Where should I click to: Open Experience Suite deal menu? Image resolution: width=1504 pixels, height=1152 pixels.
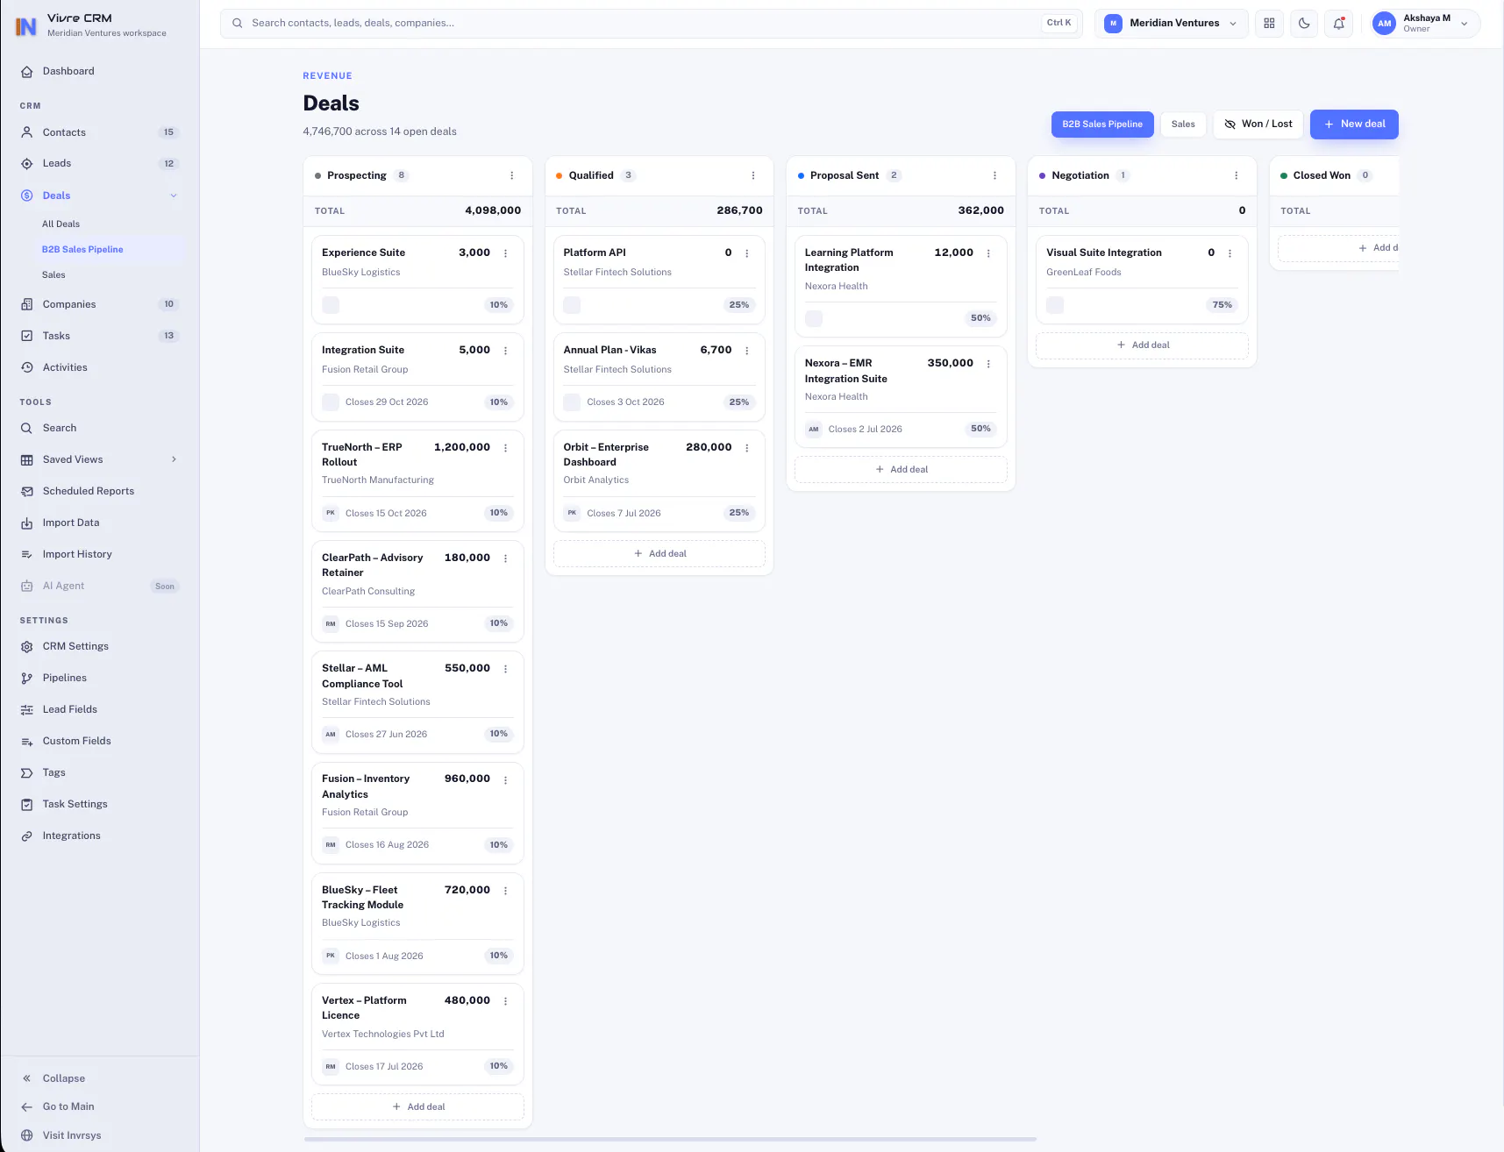(x=505, y=253)
